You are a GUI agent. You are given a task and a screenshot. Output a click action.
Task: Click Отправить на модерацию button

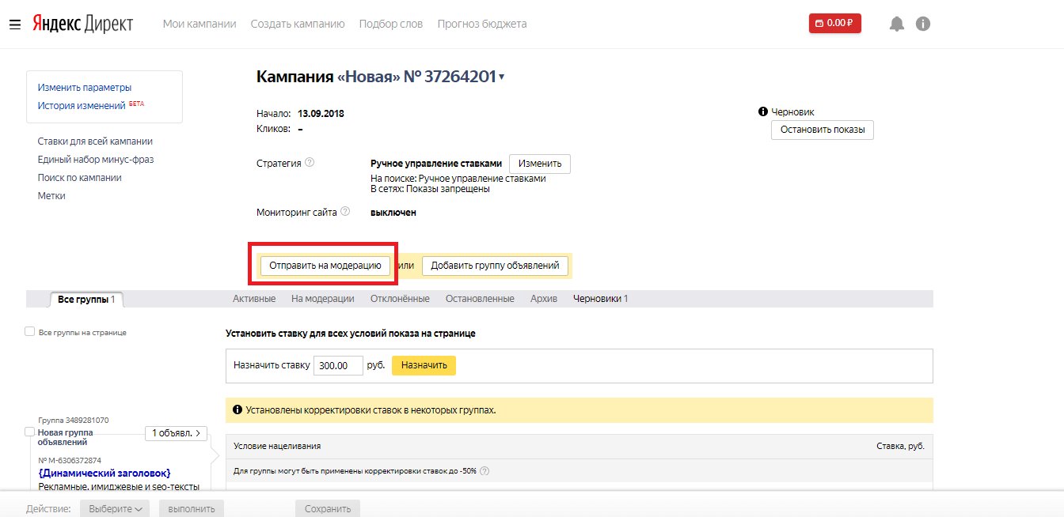325,266
